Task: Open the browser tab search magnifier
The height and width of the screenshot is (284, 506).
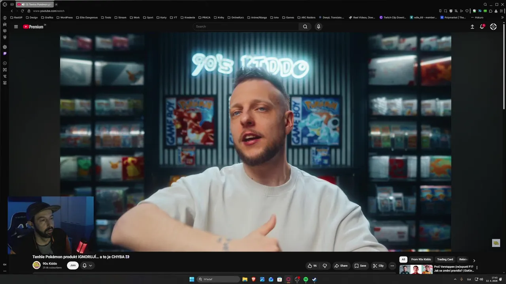Action: pyautogui.click(x=485, y=4)
